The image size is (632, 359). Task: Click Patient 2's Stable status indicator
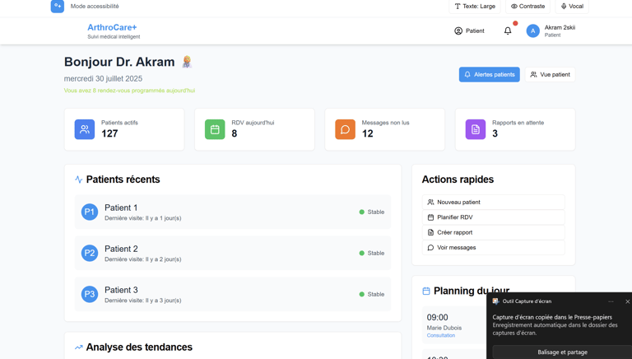click(372, 254)
